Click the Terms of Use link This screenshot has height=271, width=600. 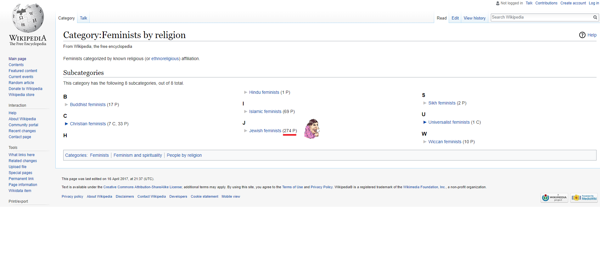tap(293, 187)
